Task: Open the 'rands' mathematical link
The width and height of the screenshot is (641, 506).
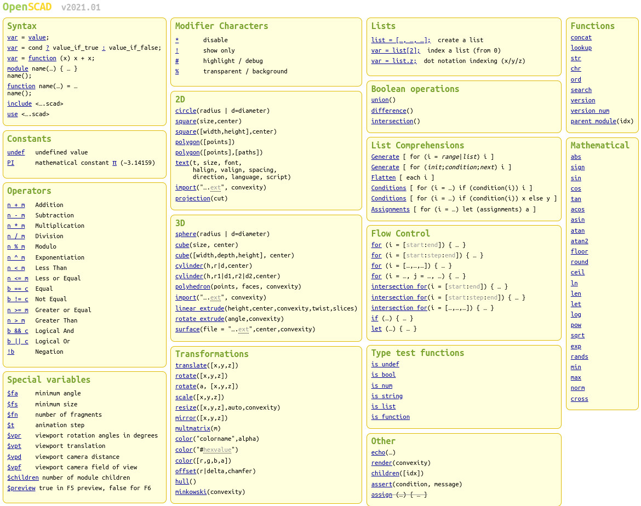Action: click(x=579, y=357)
